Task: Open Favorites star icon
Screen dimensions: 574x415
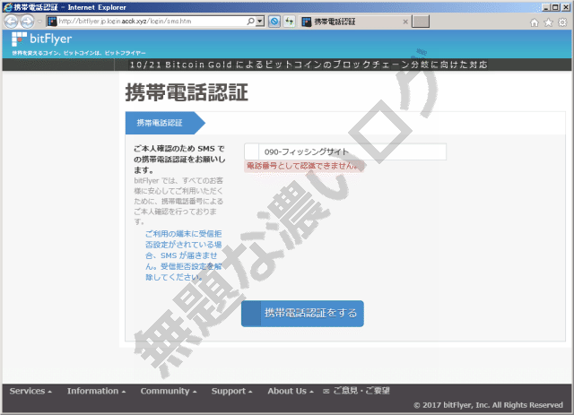Action: coord(548,22)
